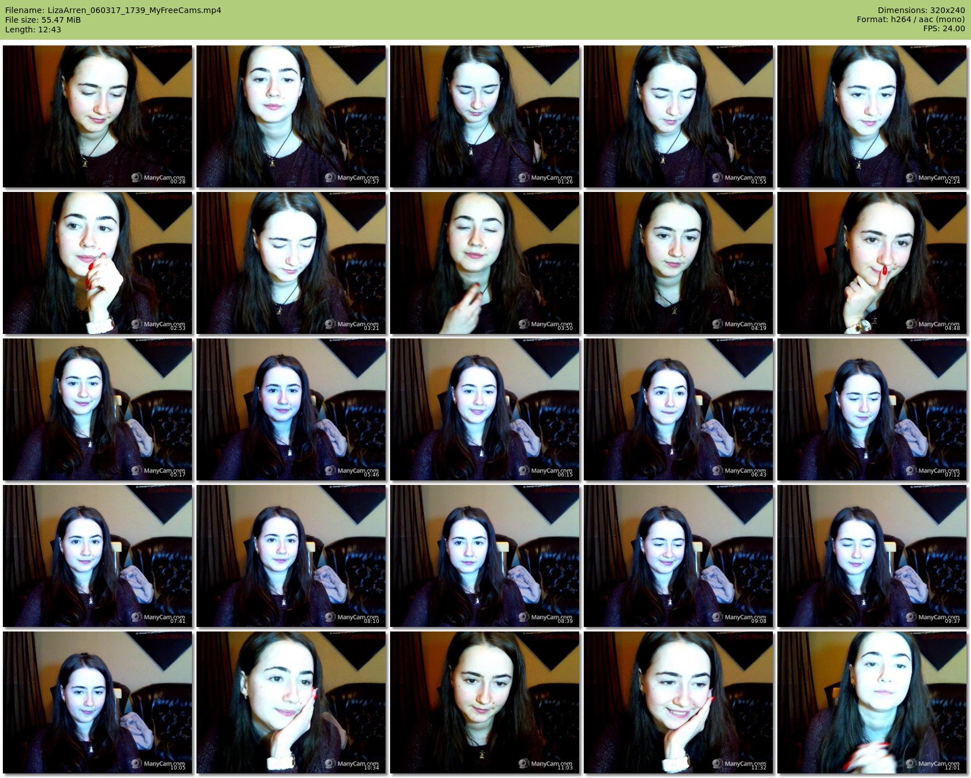
Task: Select the frame marked 10:34
Action: [x=291, y=702]
